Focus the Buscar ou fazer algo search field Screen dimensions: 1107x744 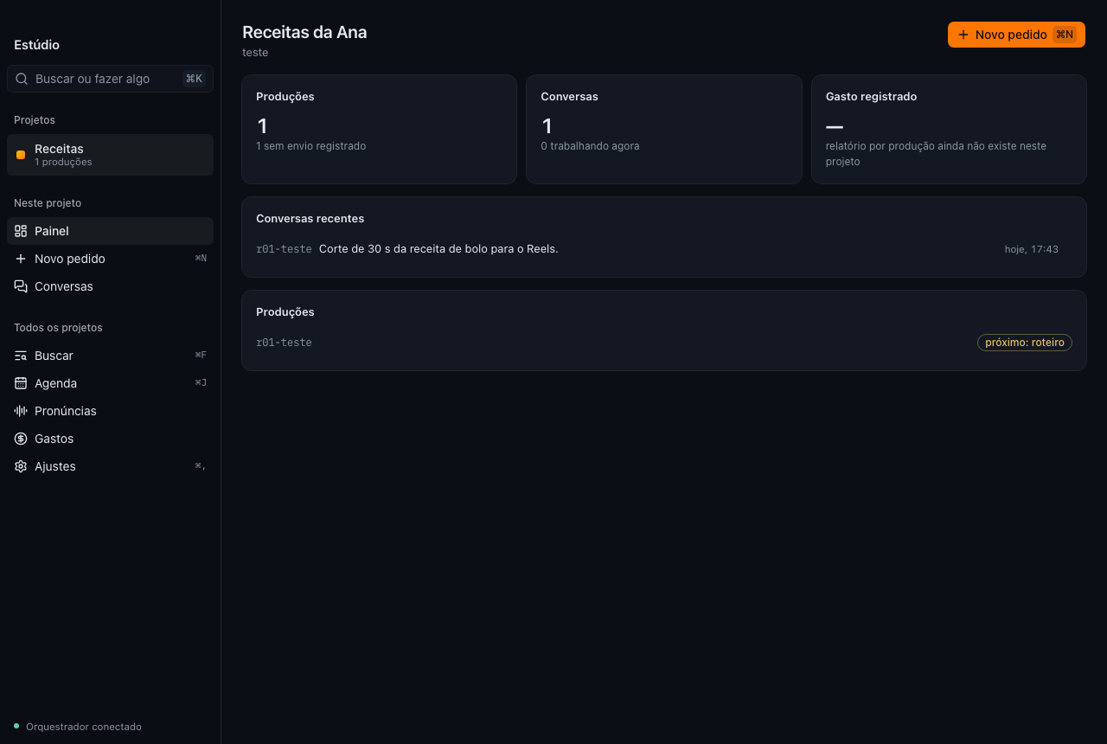tap(110, 79)
